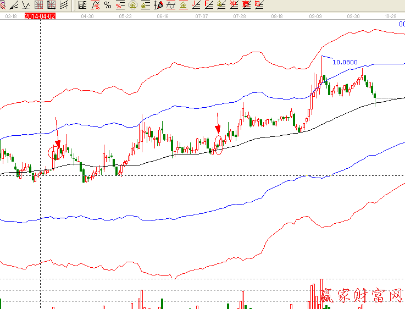Click the slanted percent line tool

pos(95,5)
